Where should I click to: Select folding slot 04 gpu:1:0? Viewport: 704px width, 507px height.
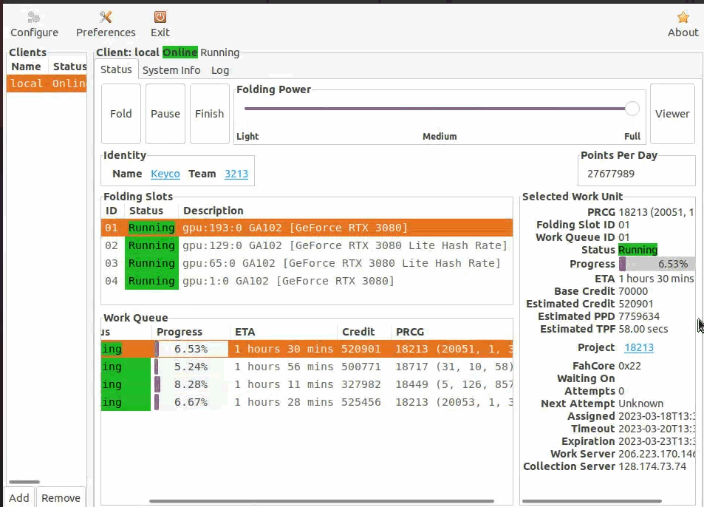(307, 281)
